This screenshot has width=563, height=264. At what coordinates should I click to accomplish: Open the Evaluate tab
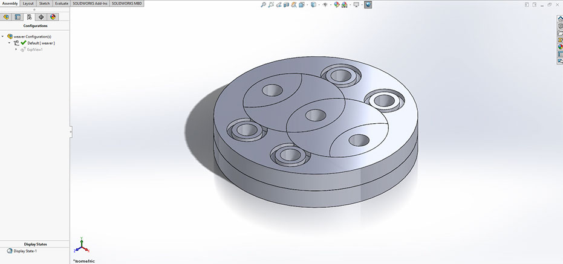pos(62,3)
